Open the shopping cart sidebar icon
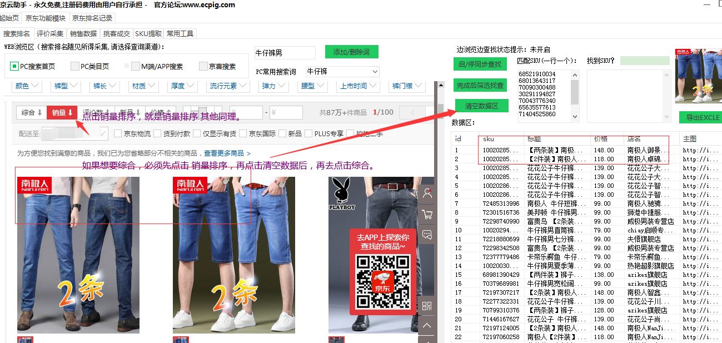This screenshot has width=722, height=343. pyautogui.click(x=427, y=214)
